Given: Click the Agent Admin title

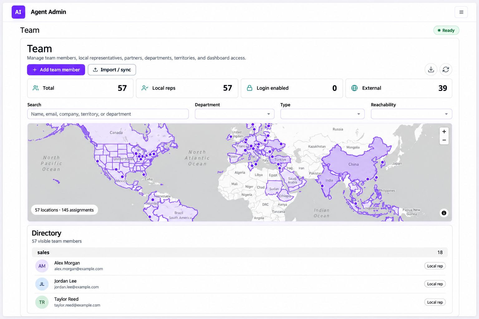Looking at the screenshot, I should pos(48,12).
